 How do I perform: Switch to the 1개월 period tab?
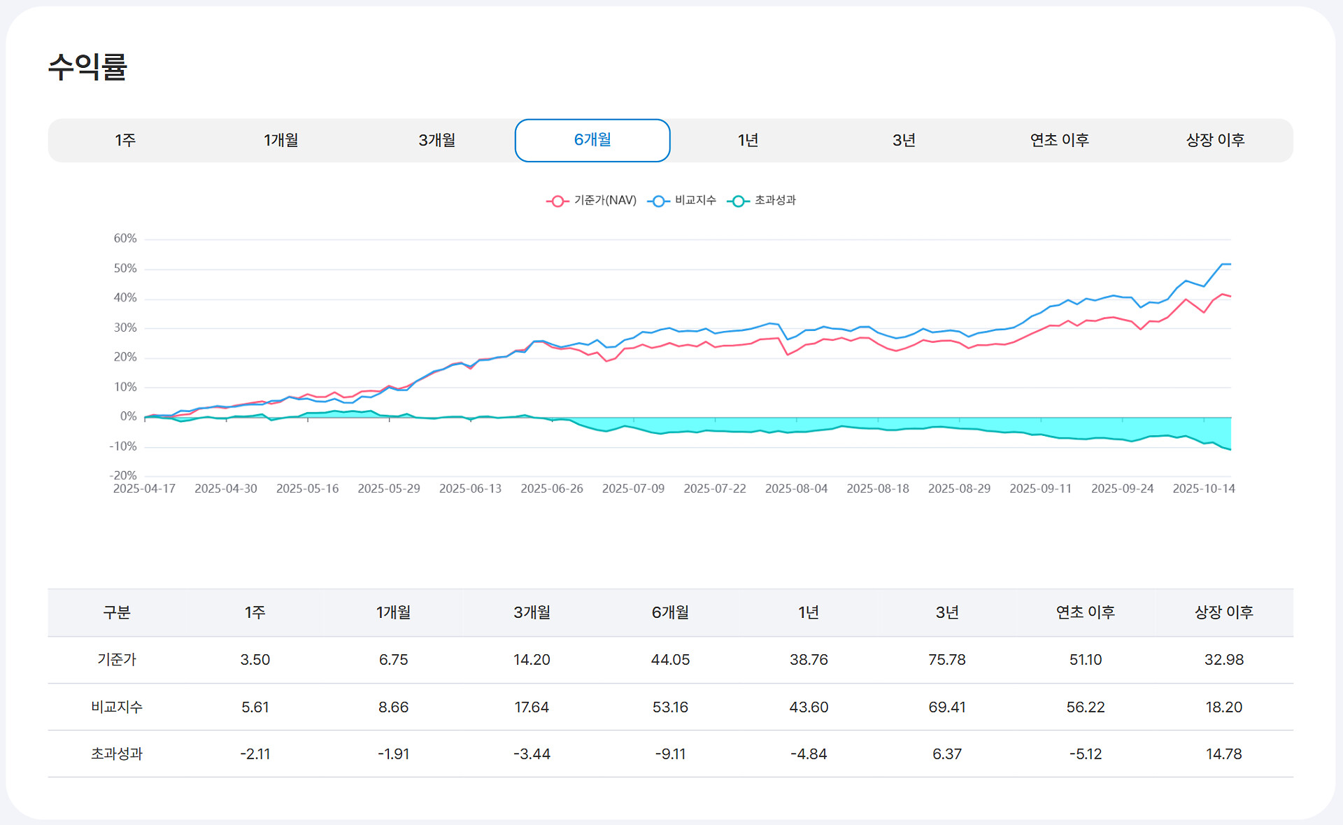coord(281,140)
